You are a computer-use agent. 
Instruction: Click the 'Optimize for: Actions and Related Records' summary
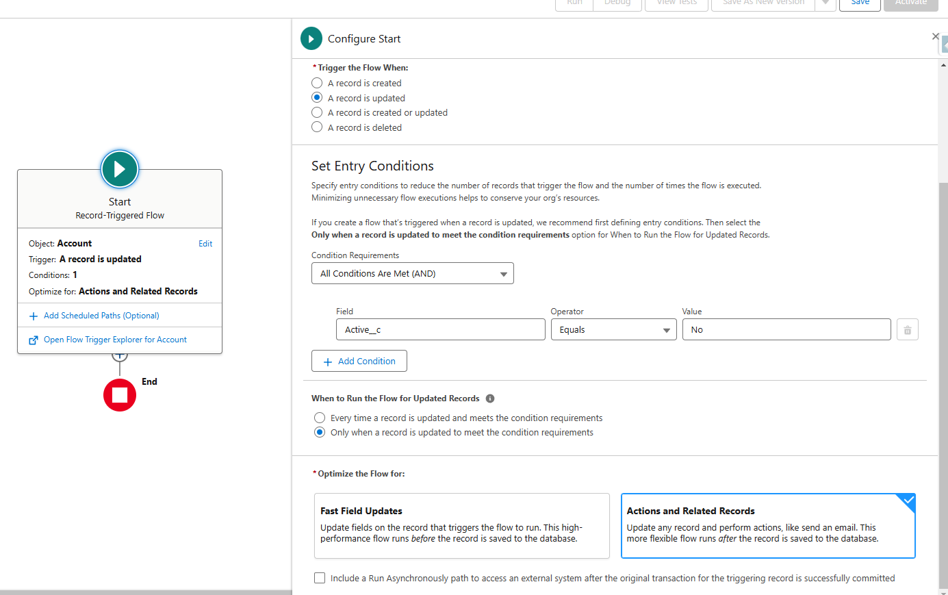tap(113, 292)
